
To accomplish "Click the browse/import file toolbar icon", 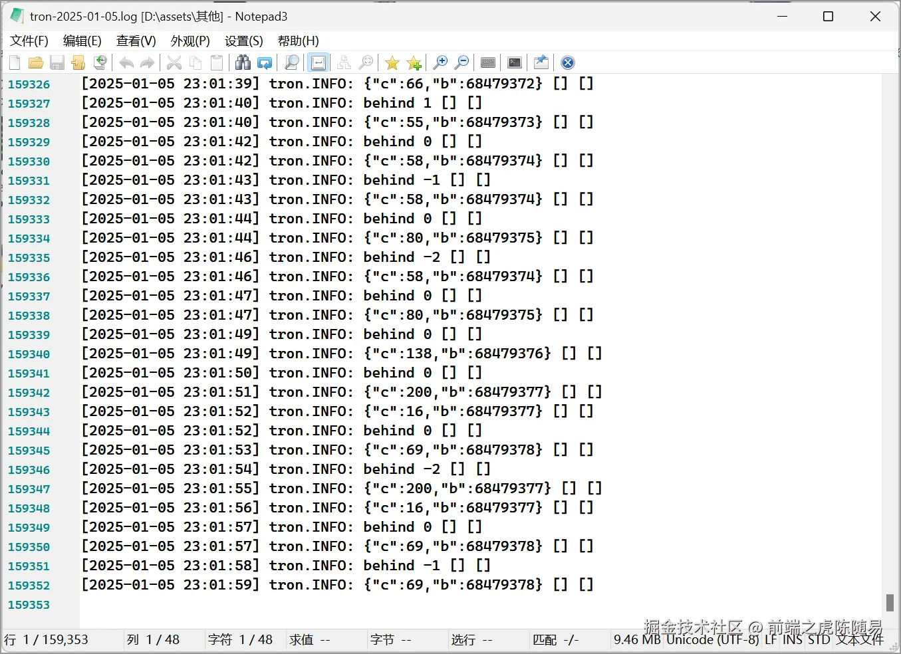I will pos(78,62).
